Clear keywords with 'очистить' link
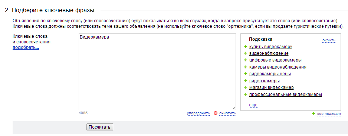The width and height of the screenshot is (348, 136). point(227,113)
